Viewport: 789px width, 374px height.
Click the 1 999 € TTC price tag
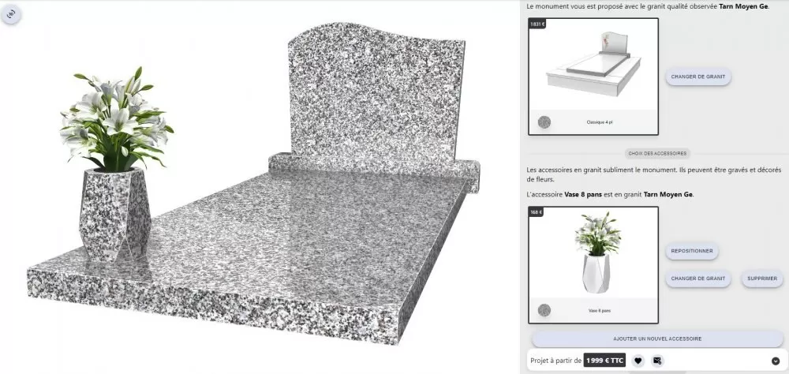[605, 361]
